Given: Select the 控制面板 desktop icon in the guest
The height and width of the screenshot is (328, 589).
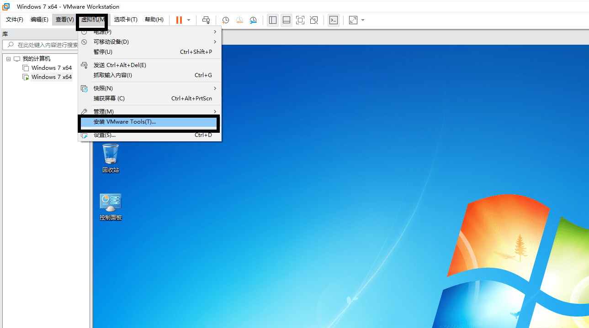Looking at the screenshot, I should tap(111, 207).
